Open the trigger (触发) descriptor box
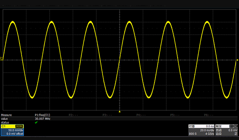239x140 pixels. (x=226, y=130)
